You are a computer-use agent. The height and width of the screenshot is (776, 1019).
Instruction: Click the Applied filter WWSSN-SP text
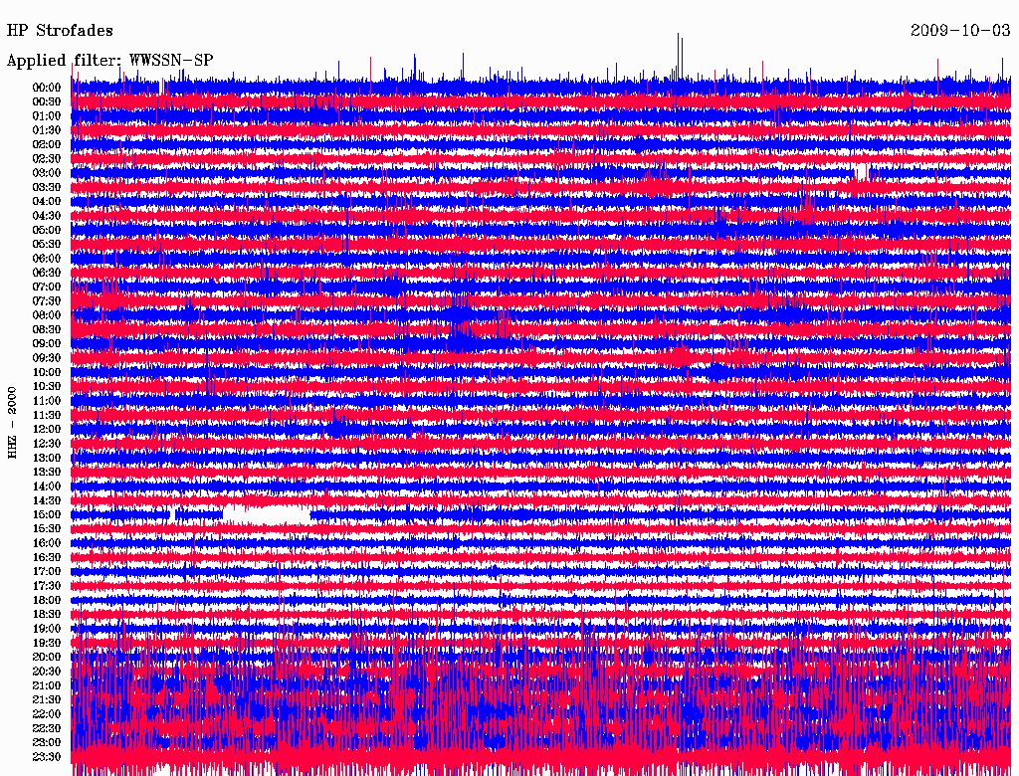(x=109, y=61)
